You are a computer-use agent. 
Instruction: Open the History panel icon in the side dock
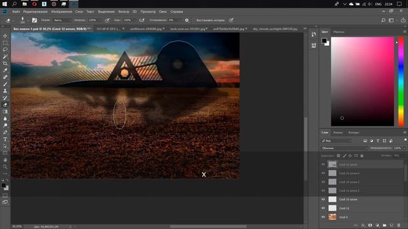point(314,34)
